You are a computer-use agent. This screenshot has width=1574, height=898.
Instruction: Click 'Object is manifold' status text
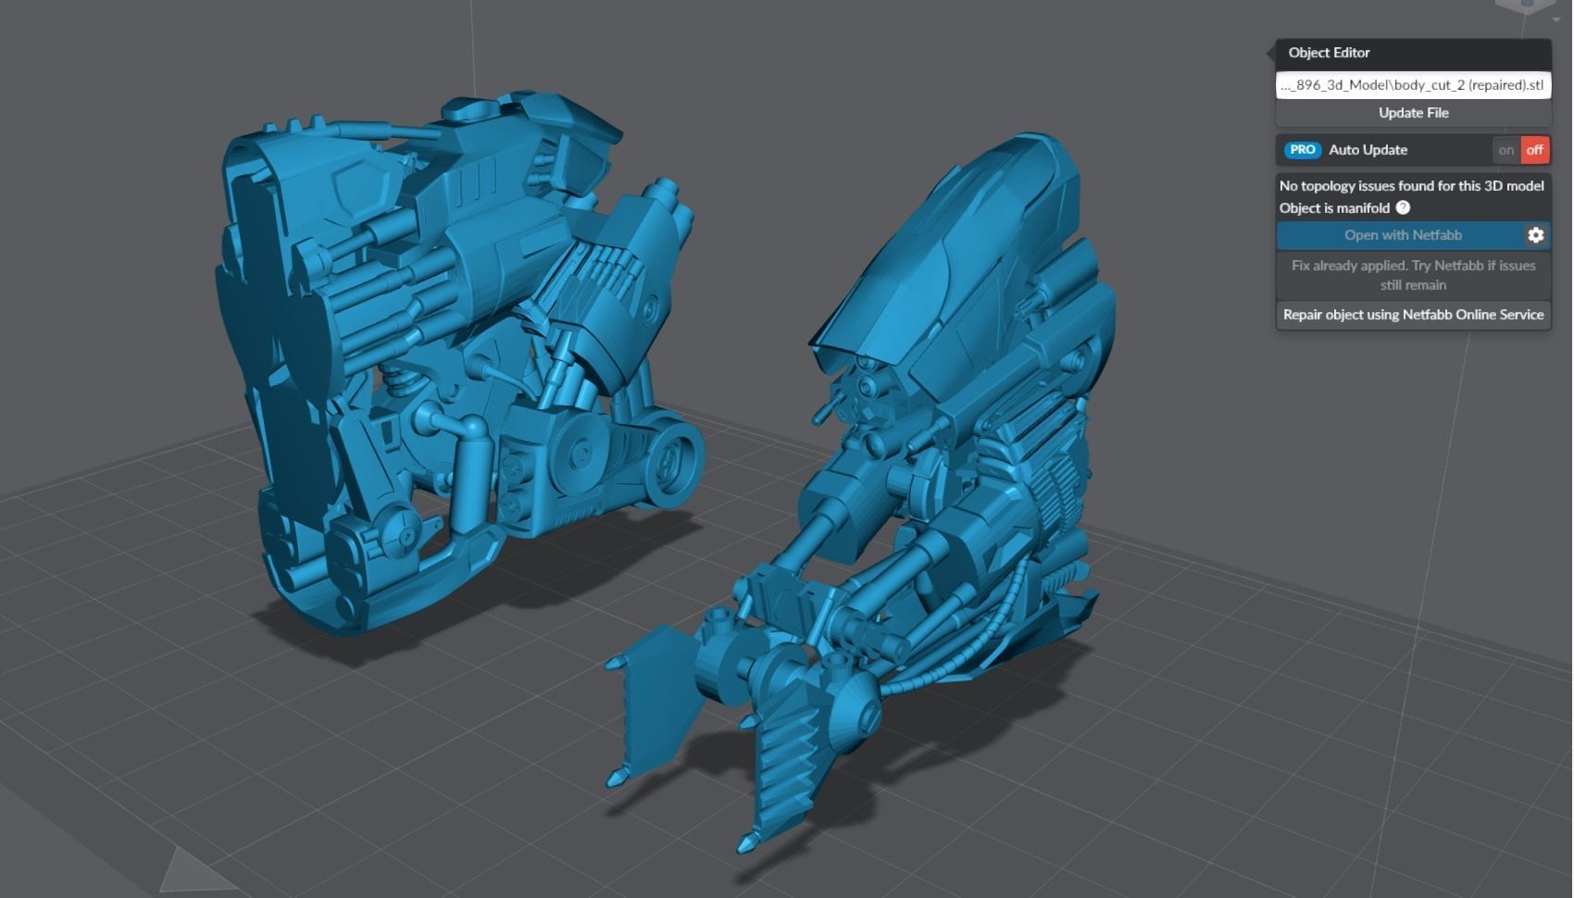click(x=1334, y=208)
